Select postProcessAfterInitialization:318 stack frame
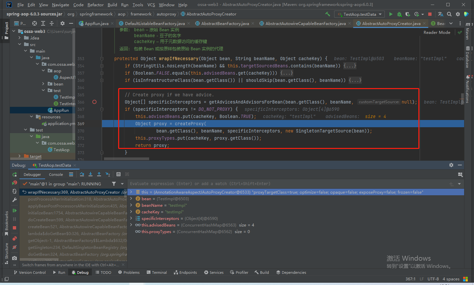 pyautogui.click(x=73, y=199)
